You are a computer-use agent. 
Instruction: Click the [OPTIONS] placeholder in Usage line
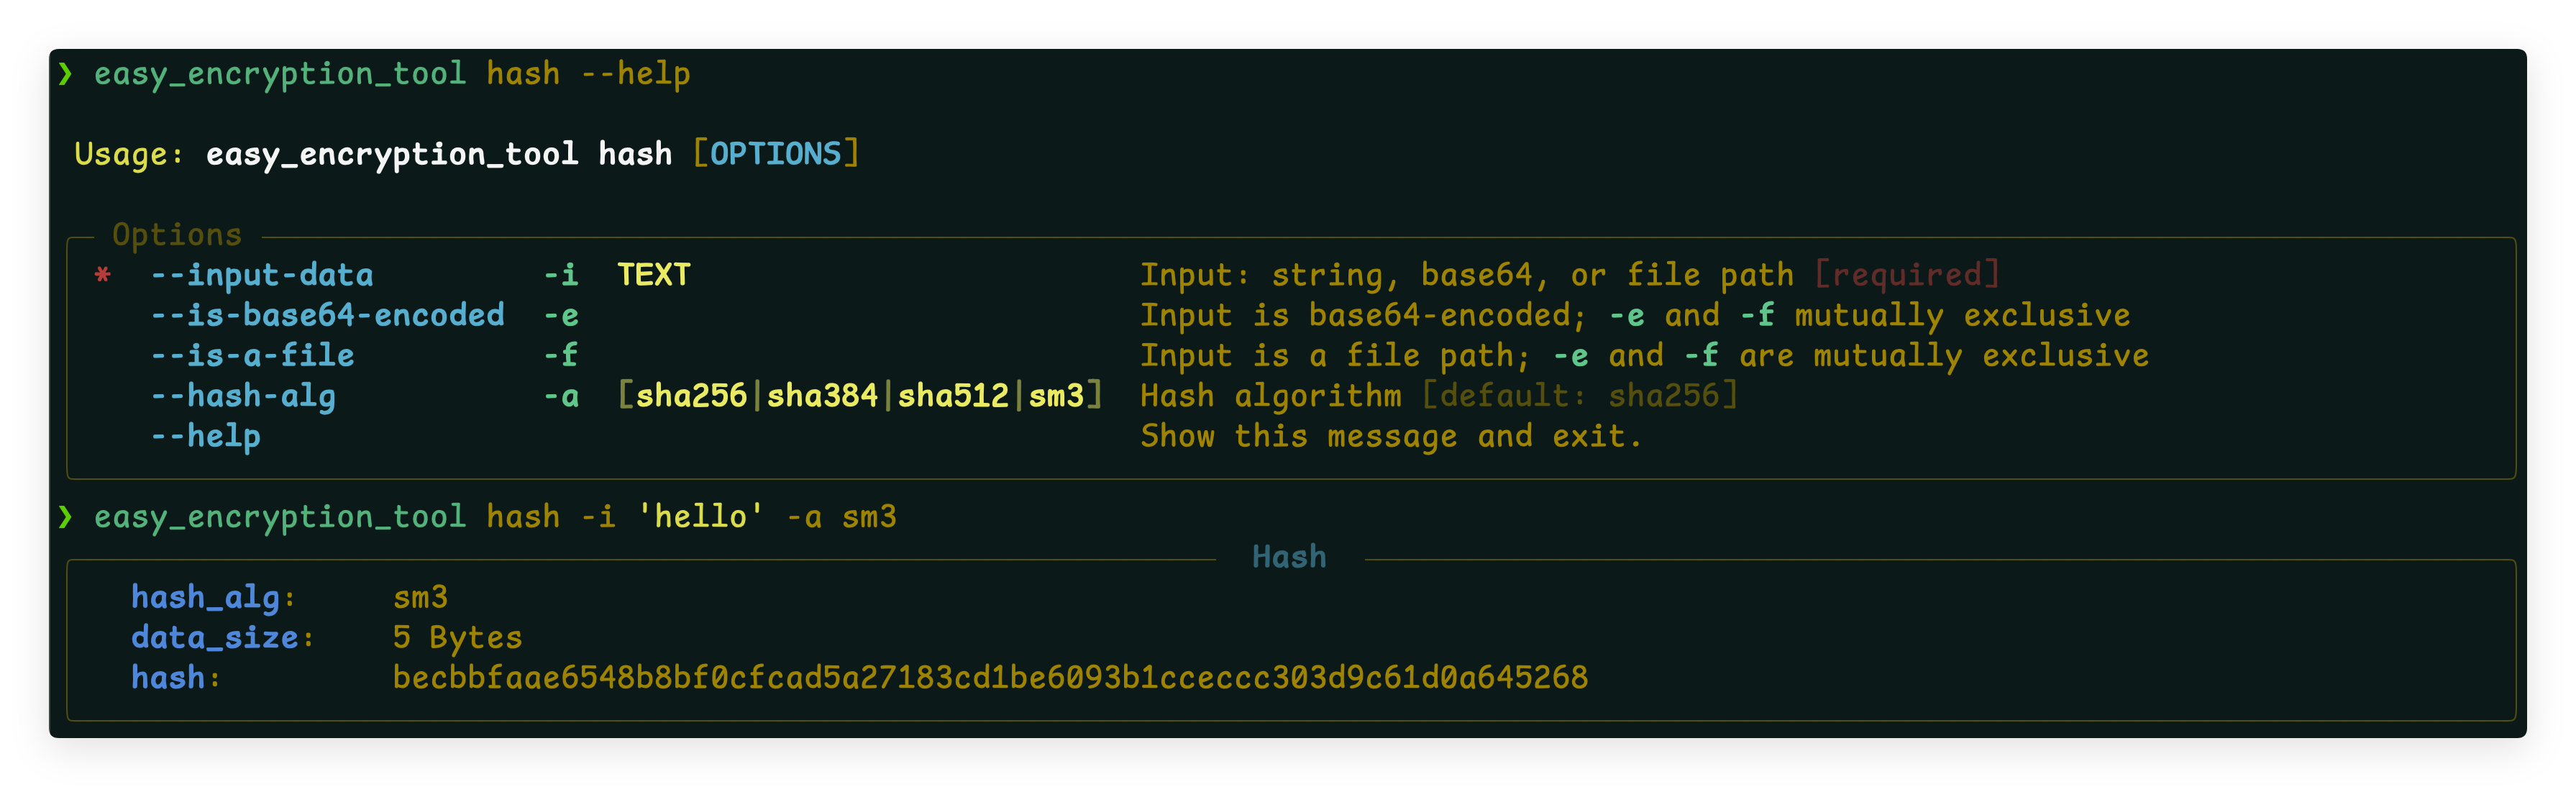(776, 154)
